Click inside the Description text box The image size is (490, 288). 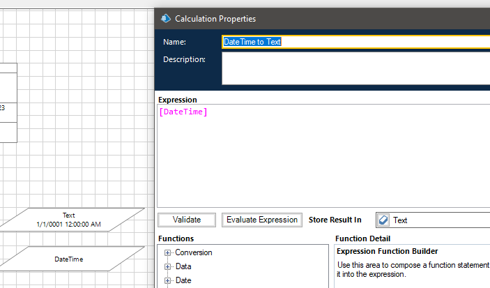355,68
